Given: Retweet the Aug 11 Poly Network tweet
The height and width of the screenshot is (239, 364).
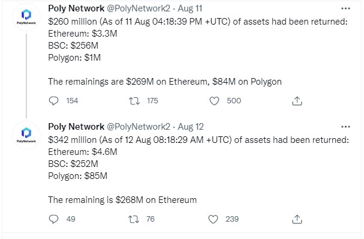Looking at the screenshot, I should pyautogui.click(x=134, y=101).
